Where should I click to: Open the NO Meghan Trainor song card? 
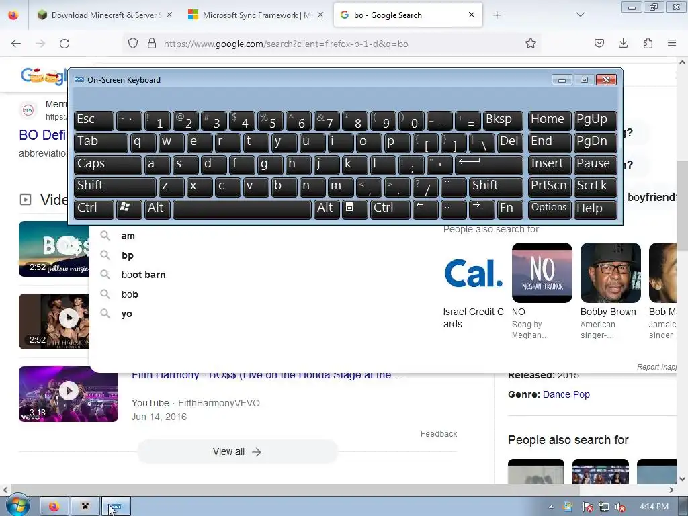tap(542, 292)
